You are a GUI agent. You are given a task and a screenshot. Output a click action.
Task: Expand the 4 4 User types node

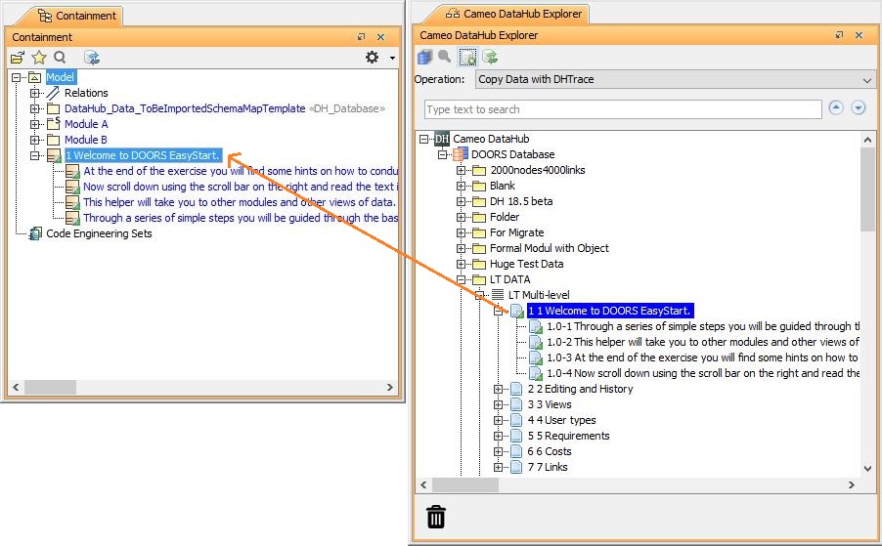coord(498,420)
